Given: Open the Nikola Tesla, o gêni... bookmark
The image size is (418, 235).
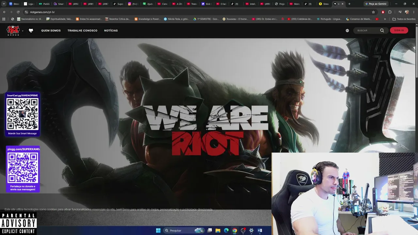Looking at the screenshot, I should [x=176, y=19].
